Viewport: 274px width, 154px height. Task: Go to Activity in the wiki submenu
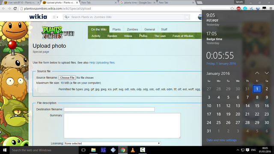pos(96,36)
